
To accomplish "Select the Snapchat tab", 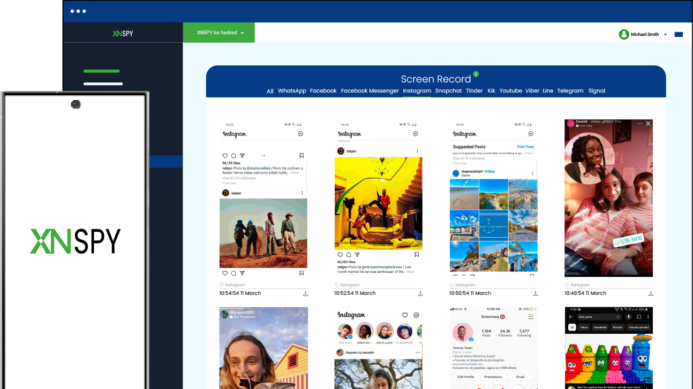I will (x=448, y=91).
